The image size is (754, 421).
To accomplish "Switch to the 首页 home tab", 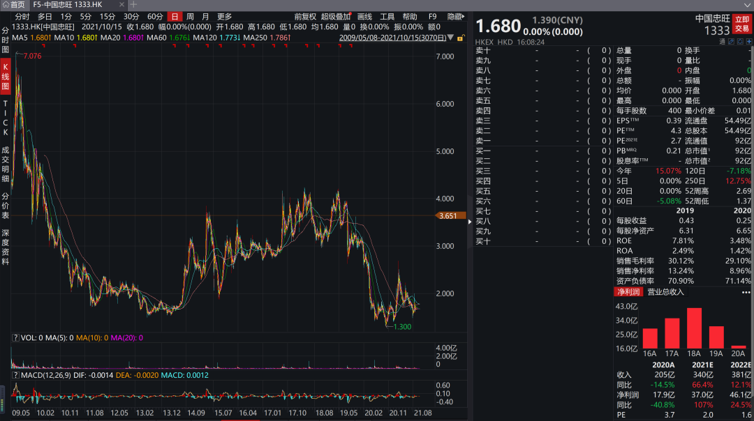I will 13,4.
